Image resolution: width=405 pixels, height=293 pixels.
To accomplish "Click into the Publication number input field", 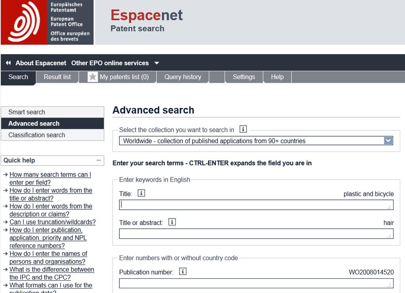I will click(x=256, y=283).
